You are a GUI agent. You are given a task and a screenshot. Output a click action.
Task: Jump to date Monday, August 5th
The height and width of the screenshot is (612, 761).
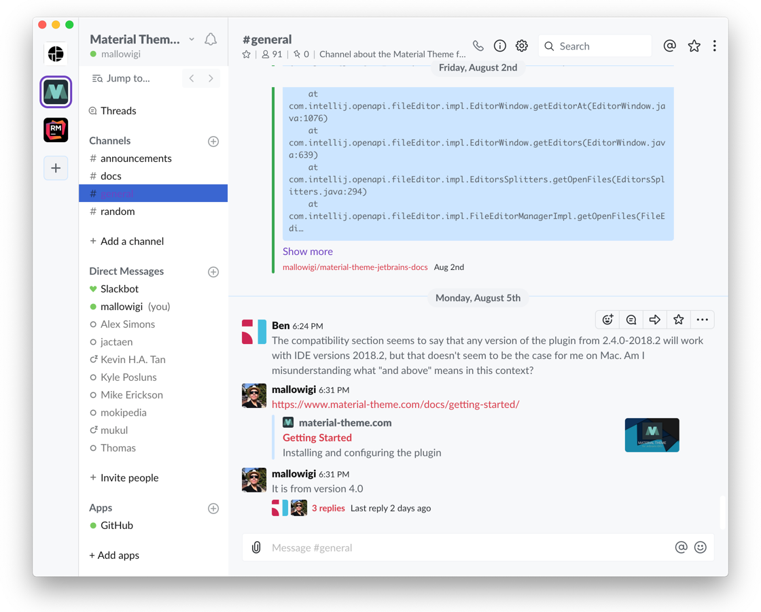click(x=478, y=298)
